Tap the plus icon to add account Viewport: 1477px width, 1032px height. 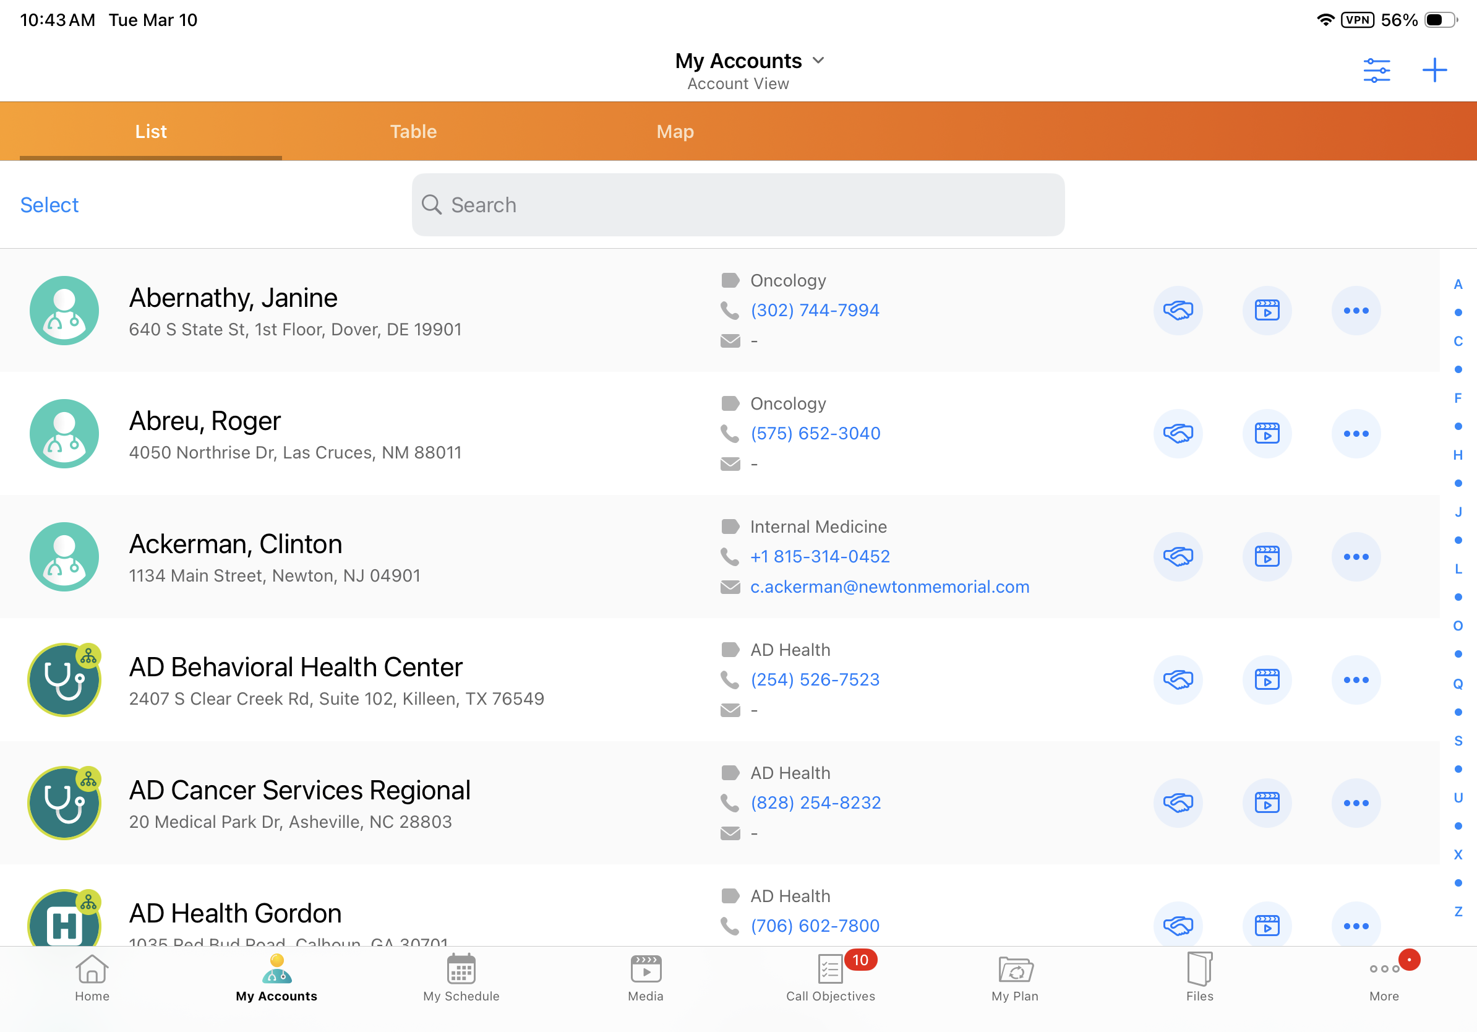[1434, 69]
